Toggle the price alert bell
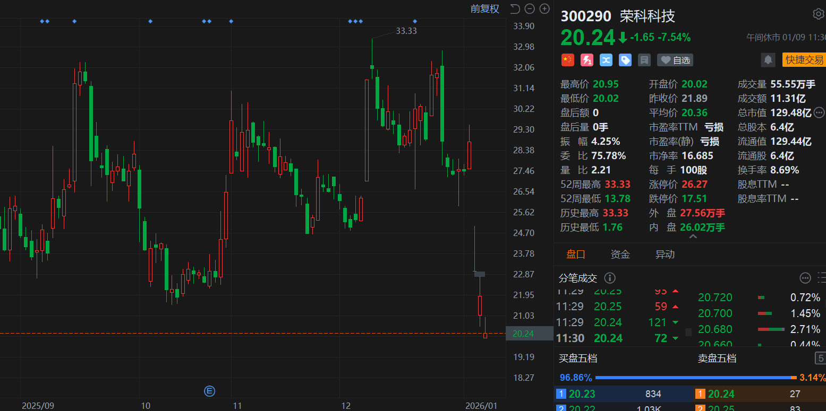826x411 pixels. click(x=768, y=60)
